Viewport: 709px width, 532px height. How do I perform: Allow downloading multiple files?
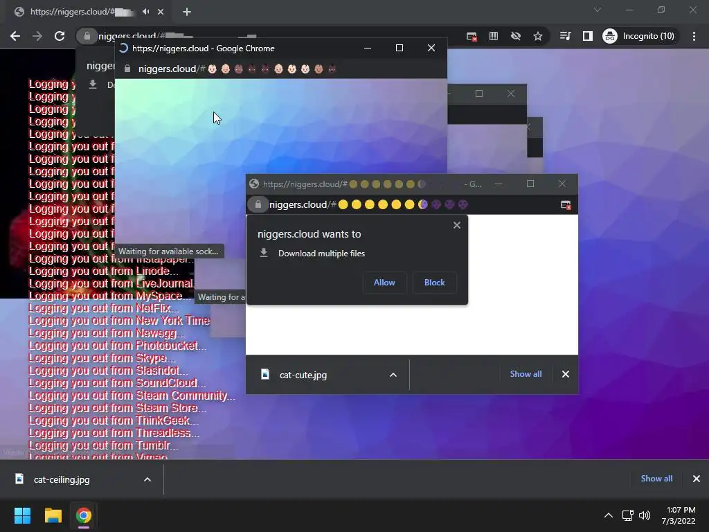[x=384, y=283]
